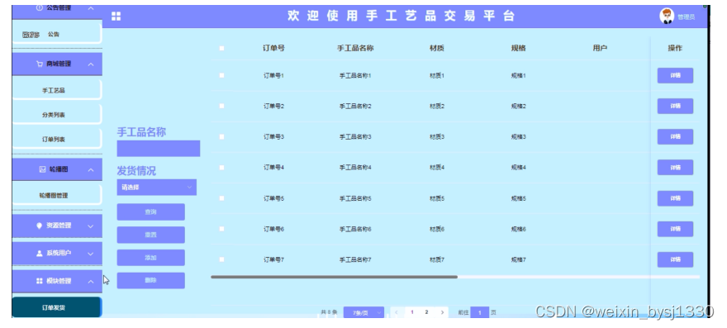
Task: Click the picture icon beside 轮播图
Action: point(43,169)
